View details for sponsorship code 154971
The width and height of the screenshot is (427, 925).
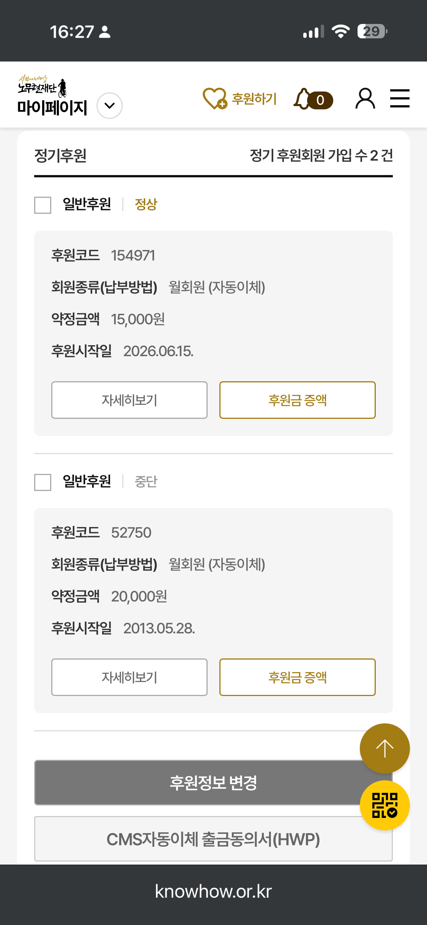coord(129,400)
